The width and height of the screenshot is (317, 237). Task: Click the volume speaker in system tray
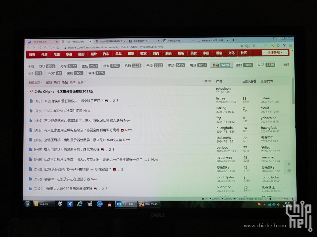pyautogui.click(x=279, y=204)
